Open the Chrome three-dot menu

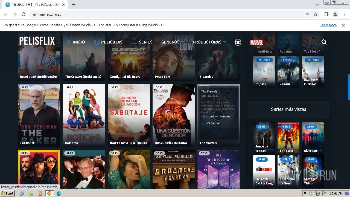343,14
